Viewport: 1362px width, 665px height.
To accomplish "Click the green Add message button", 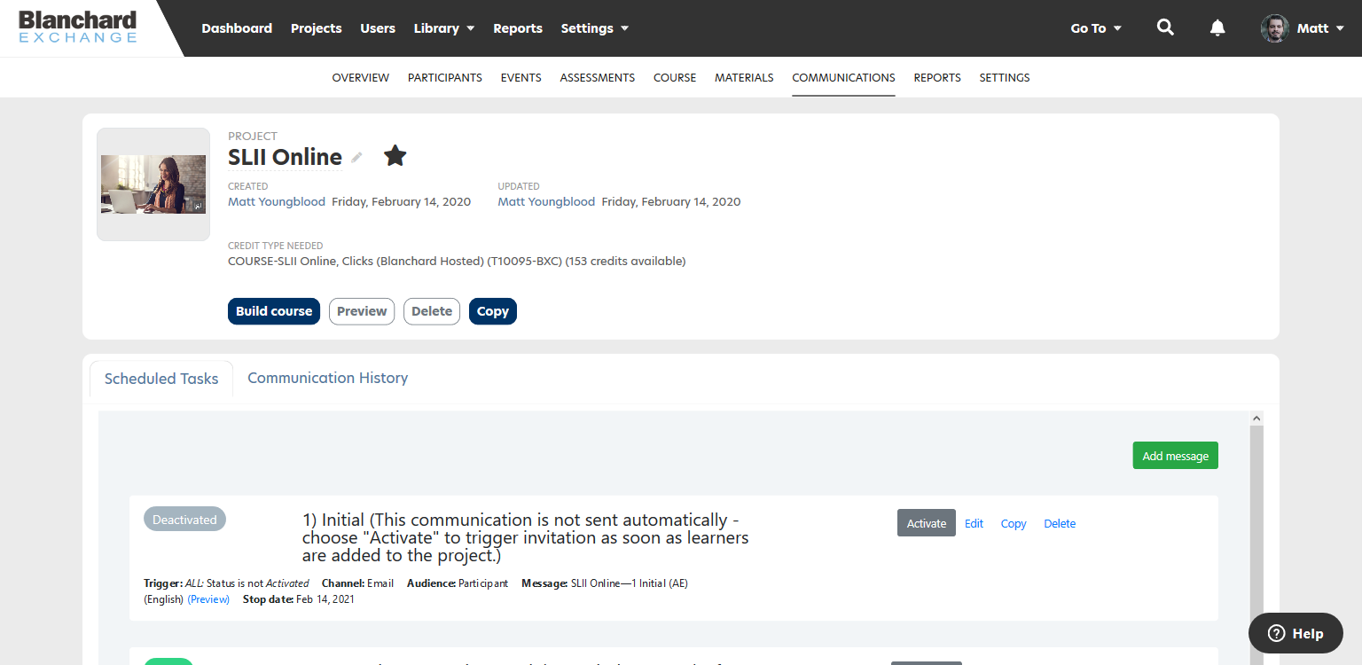I will point(1175,456).
